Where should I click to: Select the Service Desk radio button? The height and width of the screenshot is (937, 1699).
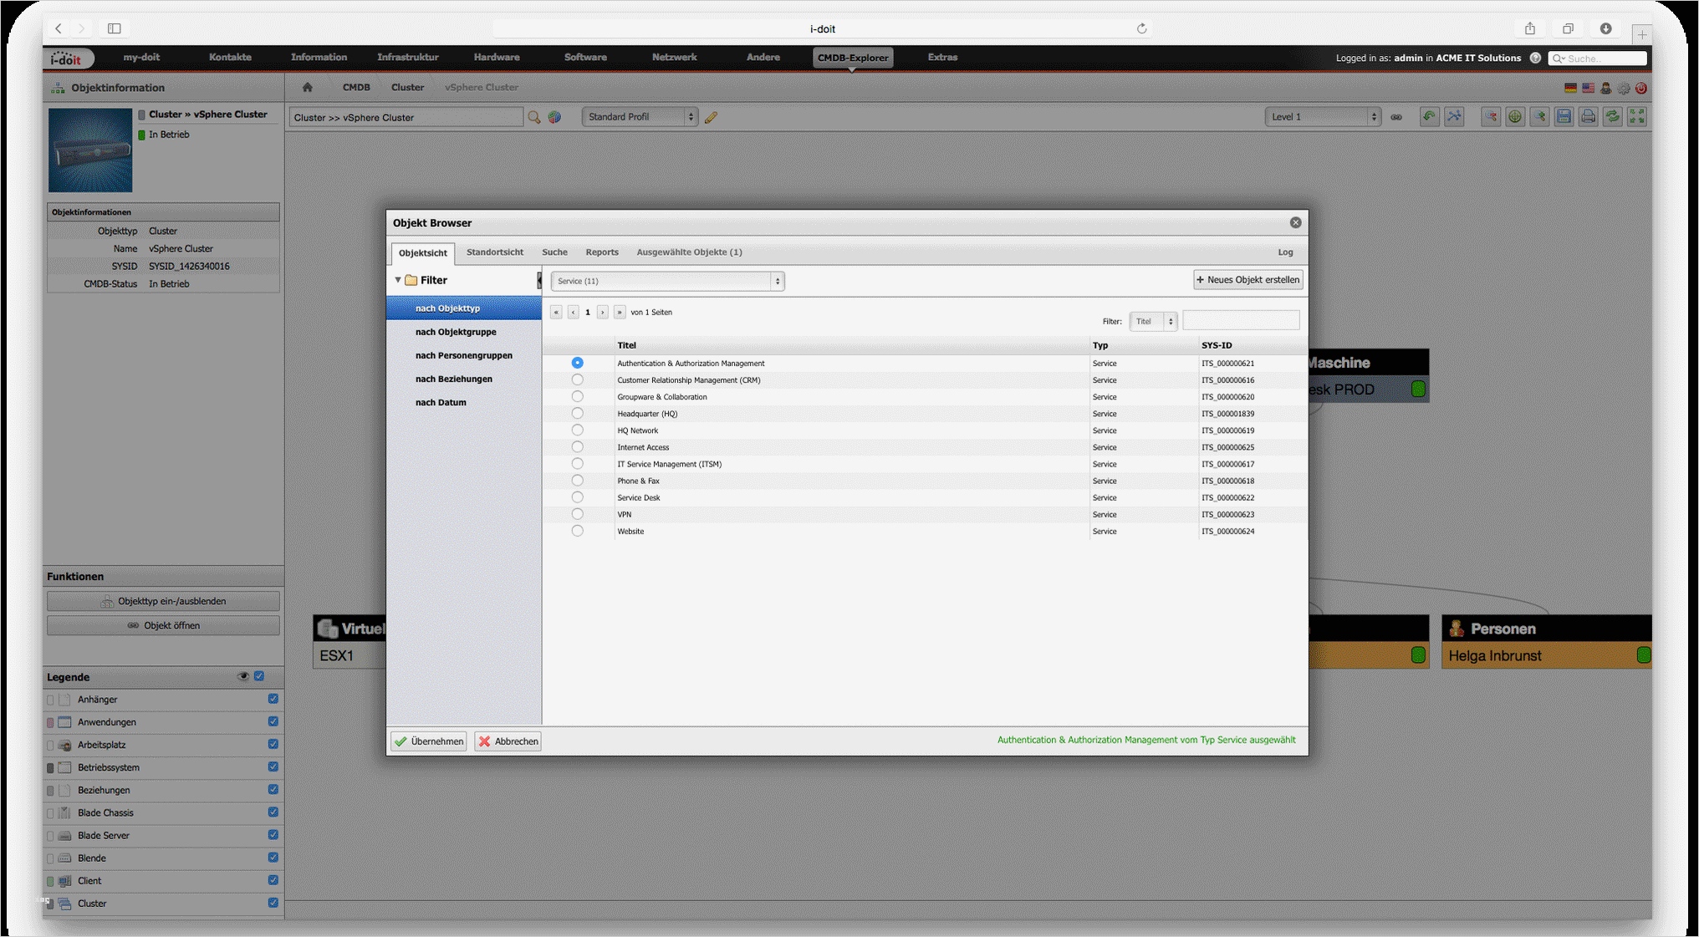click(x=577, y=497)
